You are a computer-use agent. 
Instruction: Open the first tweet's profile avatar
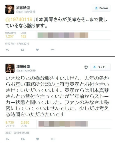point(10,9)
